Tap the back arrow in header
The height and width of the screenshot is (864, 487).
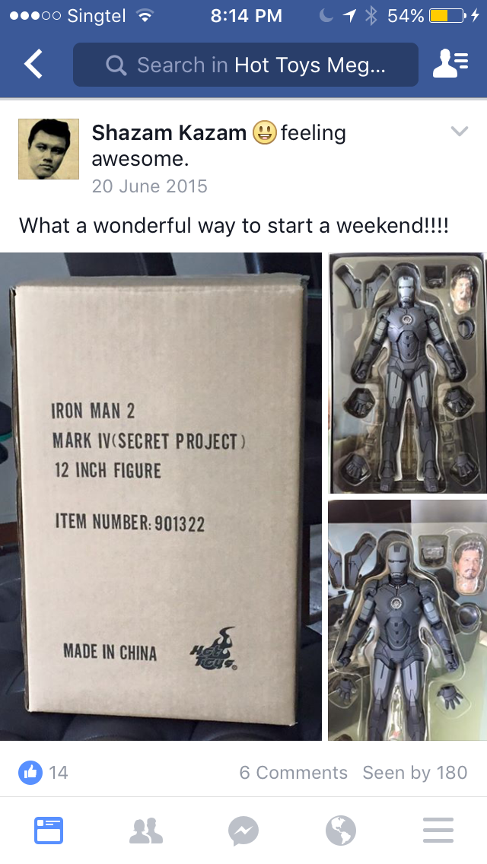pos(33,64)
